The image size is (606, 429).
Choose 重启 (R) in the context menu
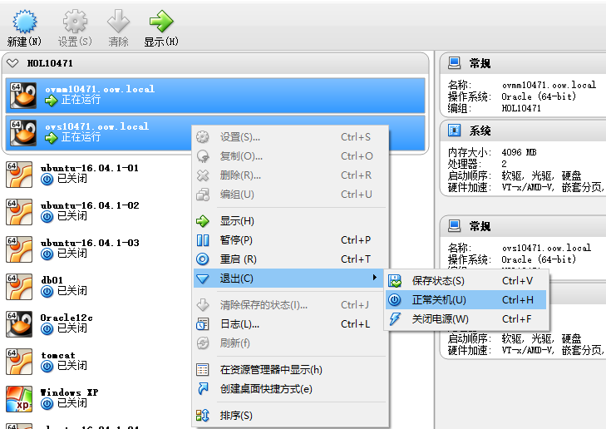click(x=290, y=259)
